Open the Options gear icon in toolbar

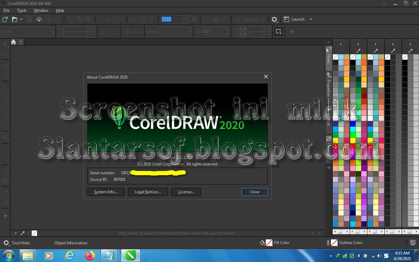pos(274,19)
